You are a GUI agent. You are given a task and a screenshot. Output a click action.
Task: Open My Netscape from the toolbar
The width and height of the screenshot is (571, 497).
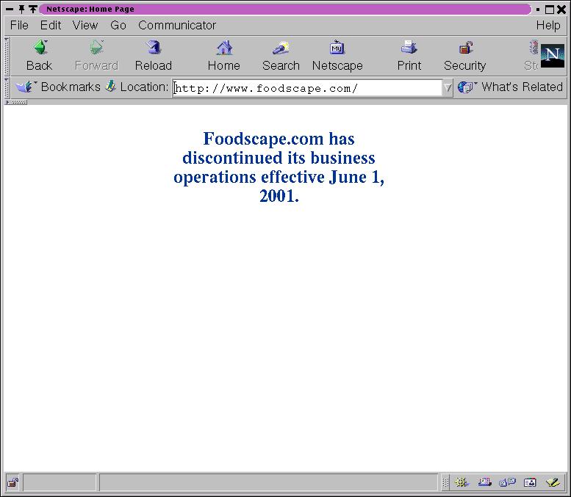point(337,56)
